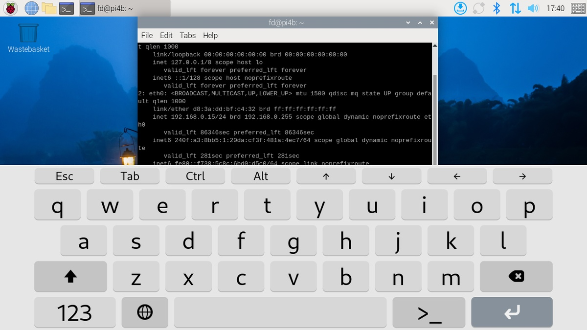The height and width of the screenshot is (330, 587).
Task: Open the terminal Edit menu
Action: coord(166,35)
